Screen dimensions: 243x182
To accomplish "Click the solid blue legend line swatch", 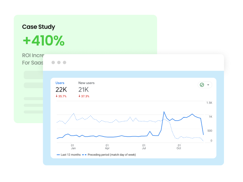I will [x=59, y=155].
